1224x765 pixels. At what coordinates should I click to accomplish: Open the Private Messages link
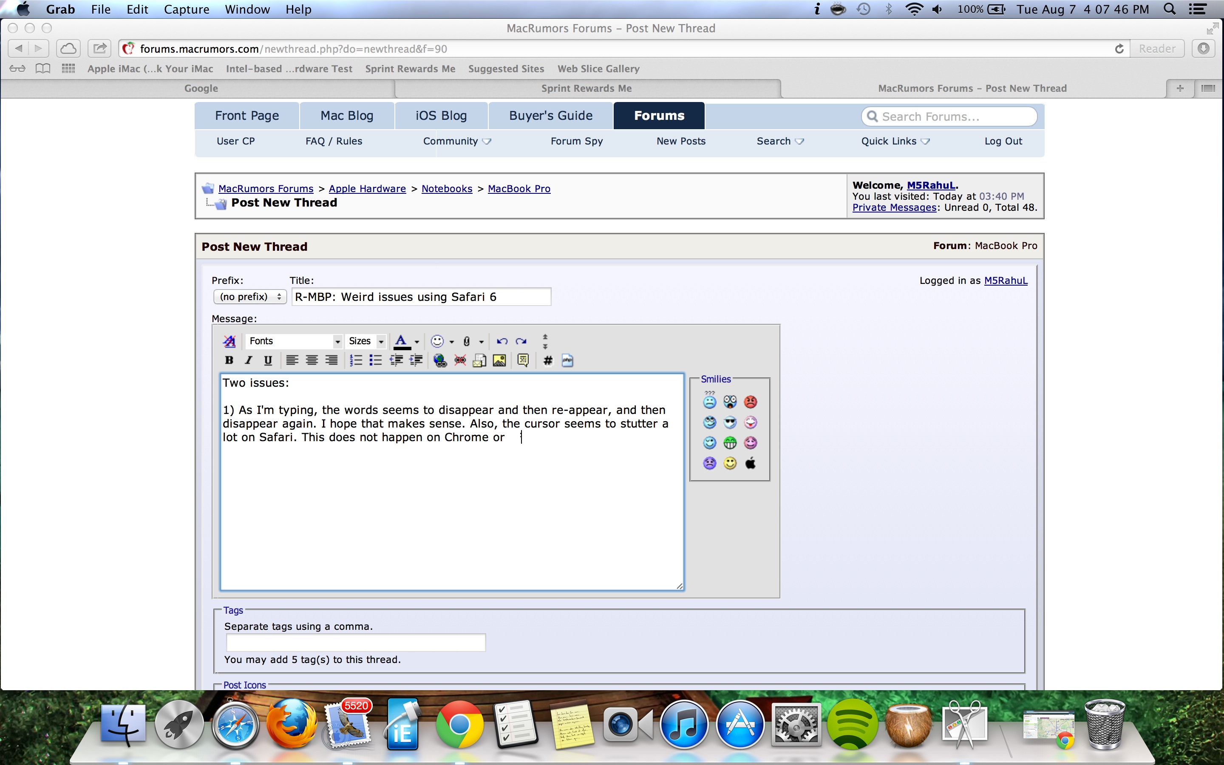[894, 207]
